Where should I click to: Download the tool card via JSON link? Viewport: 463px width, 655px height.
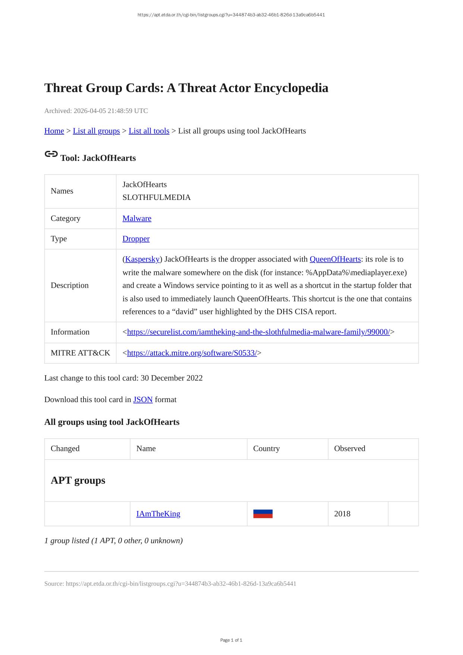coord(143,399)
